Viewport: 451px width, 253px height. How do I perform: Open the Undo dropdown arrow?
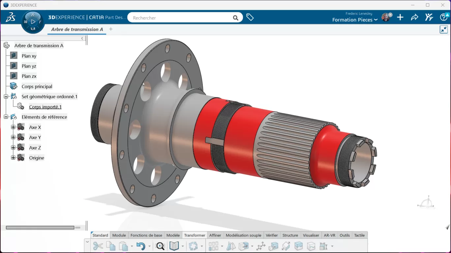(x=149, y=246)
